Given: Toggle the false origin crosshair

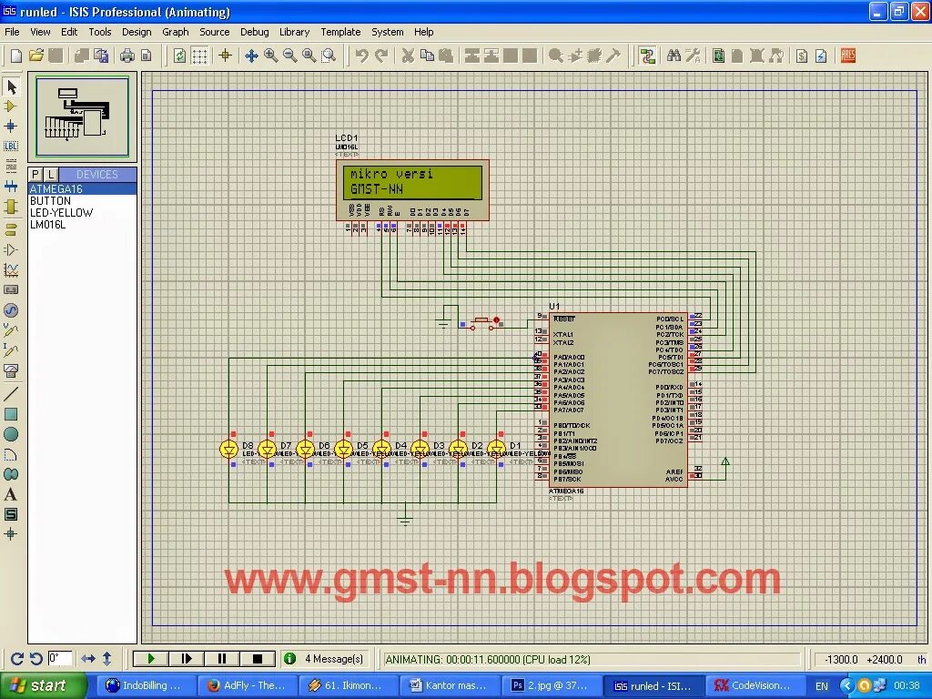Looking at the screenshot, I should tap(226, 56).
